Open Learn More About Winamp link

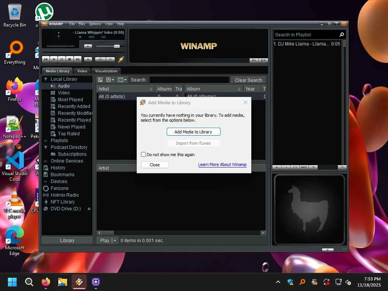(222, 164)
